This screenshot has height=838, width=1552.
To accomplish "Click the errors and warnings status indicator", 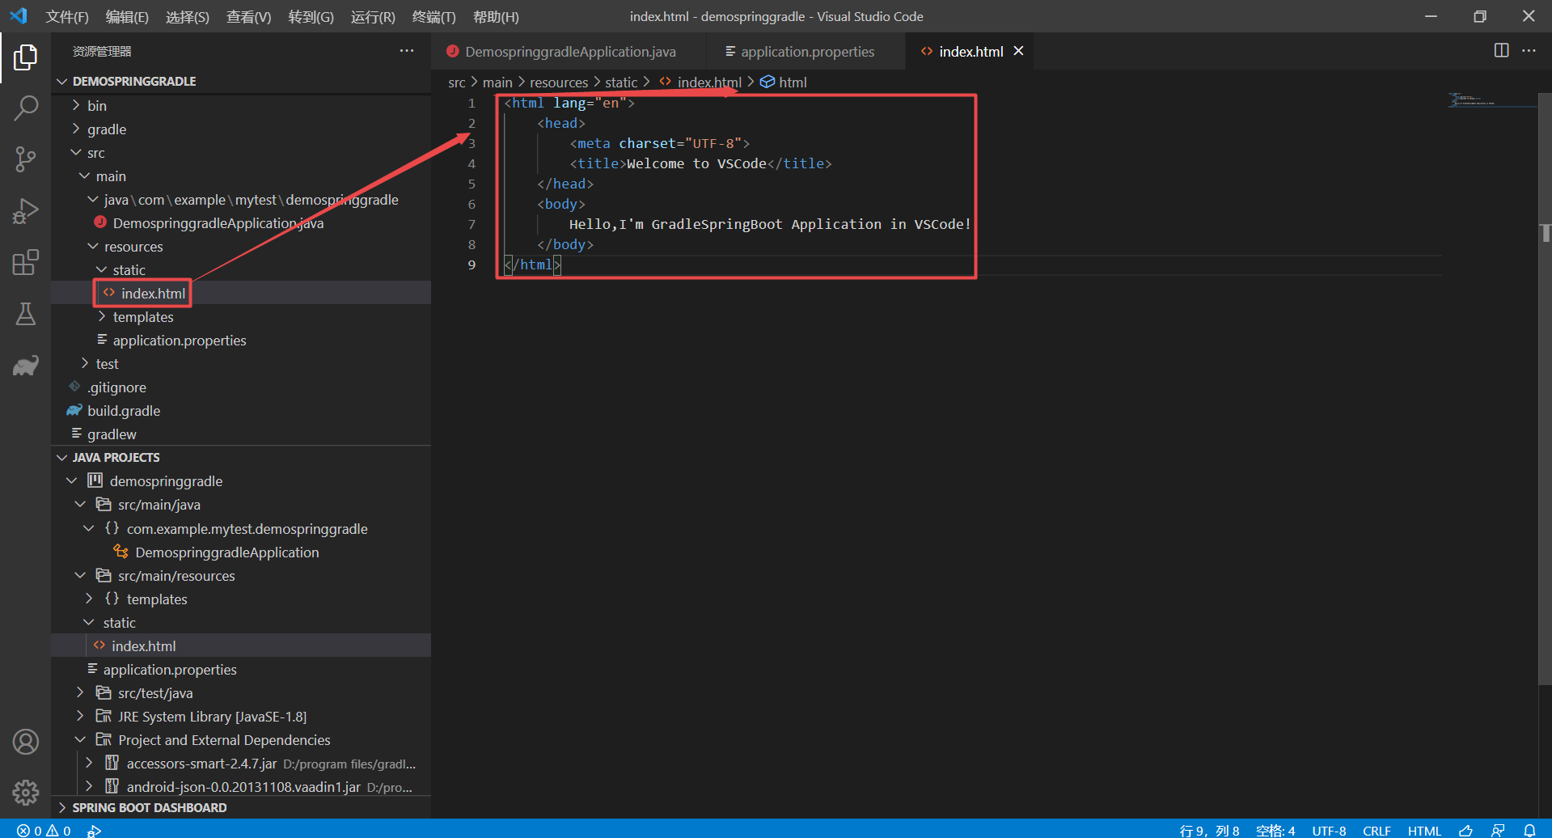I will point(44,831).
